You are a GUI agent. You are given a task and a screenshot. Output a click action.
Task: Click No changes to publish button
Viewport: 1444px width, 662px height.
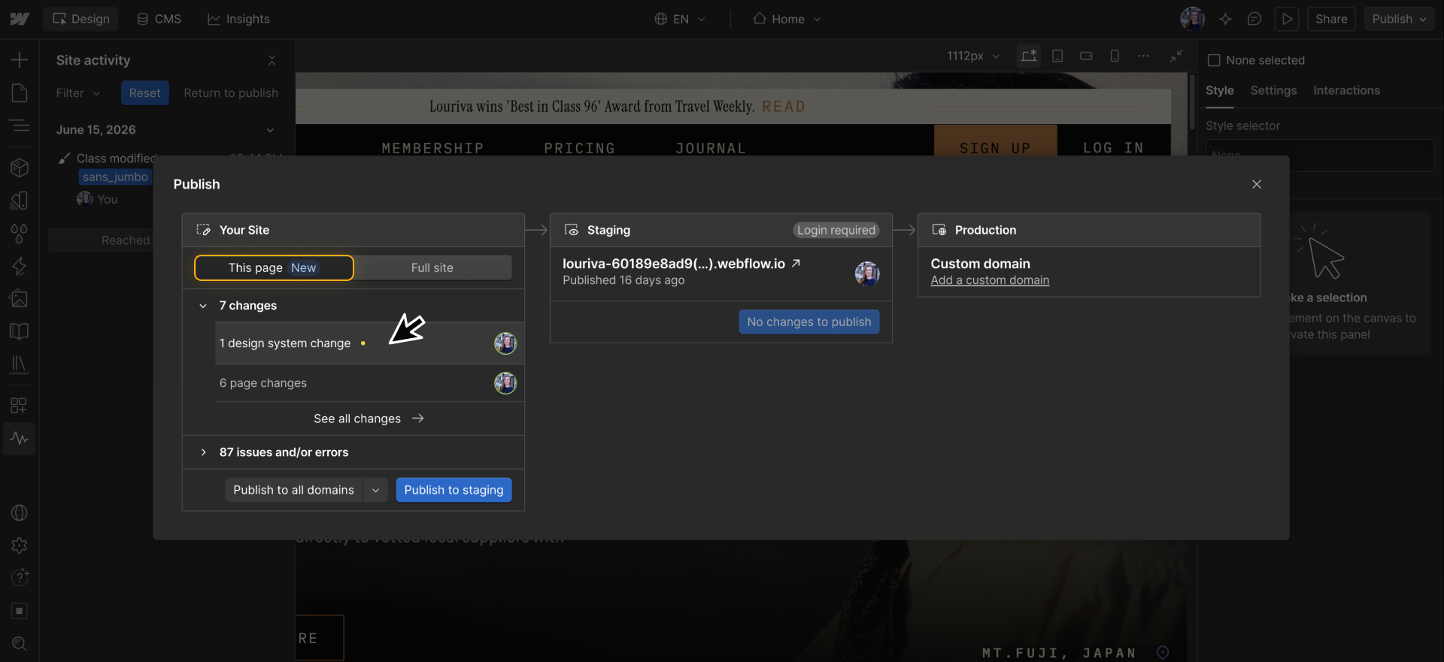click(808, 322)
